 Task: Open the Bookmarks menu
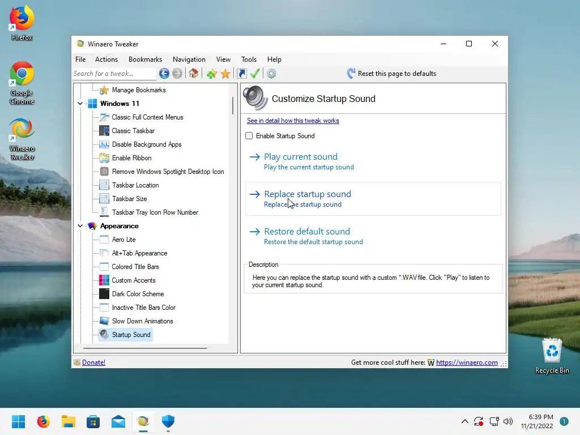(x=145, y=59)
